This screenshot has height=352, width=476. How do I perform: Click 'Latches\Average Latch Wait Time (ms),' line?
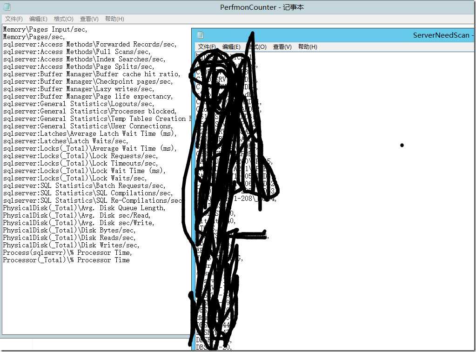[x=90, y=133]
